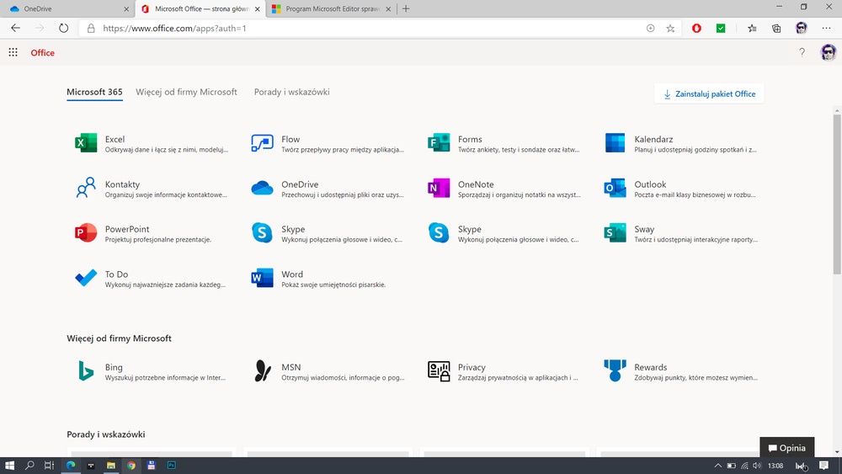
Task: Open File Explorer from taskbar
Action: click(x=110, y=466)
